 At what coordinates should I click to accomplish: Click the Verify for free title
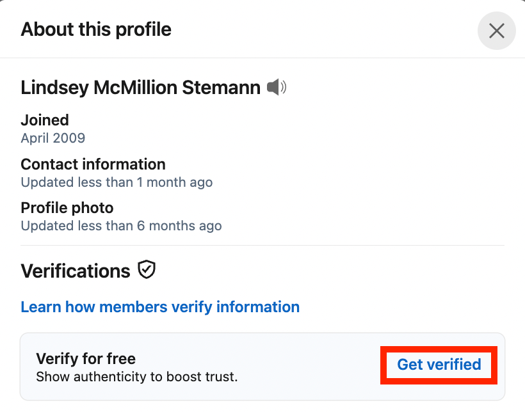86,358
